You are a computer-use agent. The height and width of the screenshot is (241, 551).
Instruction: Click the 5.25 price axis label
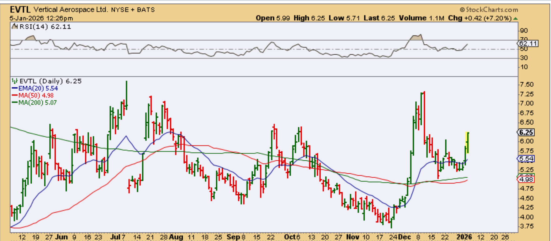[526, 170]
